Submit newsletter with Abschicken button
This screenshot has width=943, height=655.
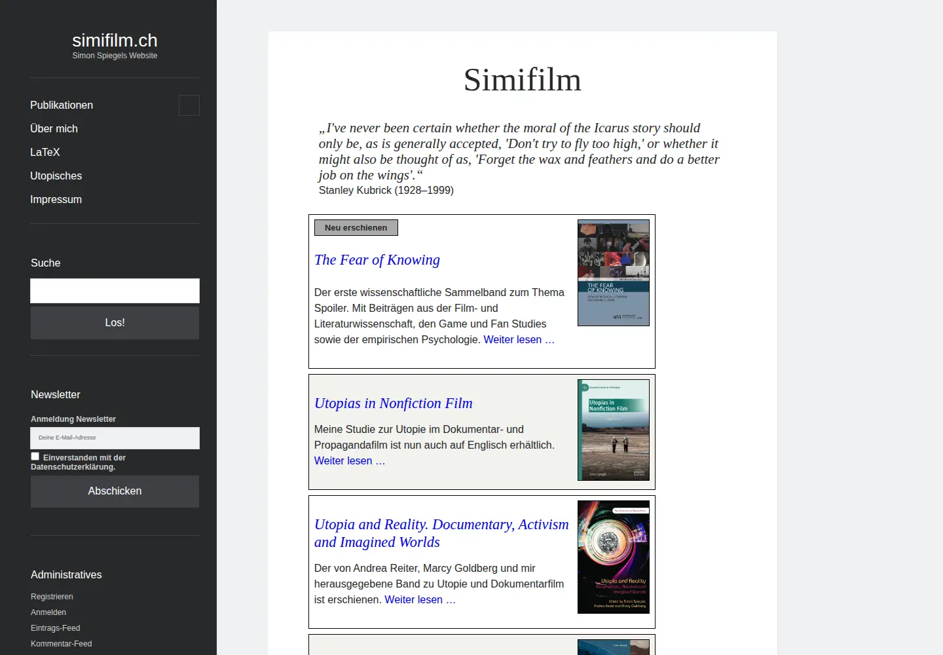pyautogui.click(x=115, y=491)
